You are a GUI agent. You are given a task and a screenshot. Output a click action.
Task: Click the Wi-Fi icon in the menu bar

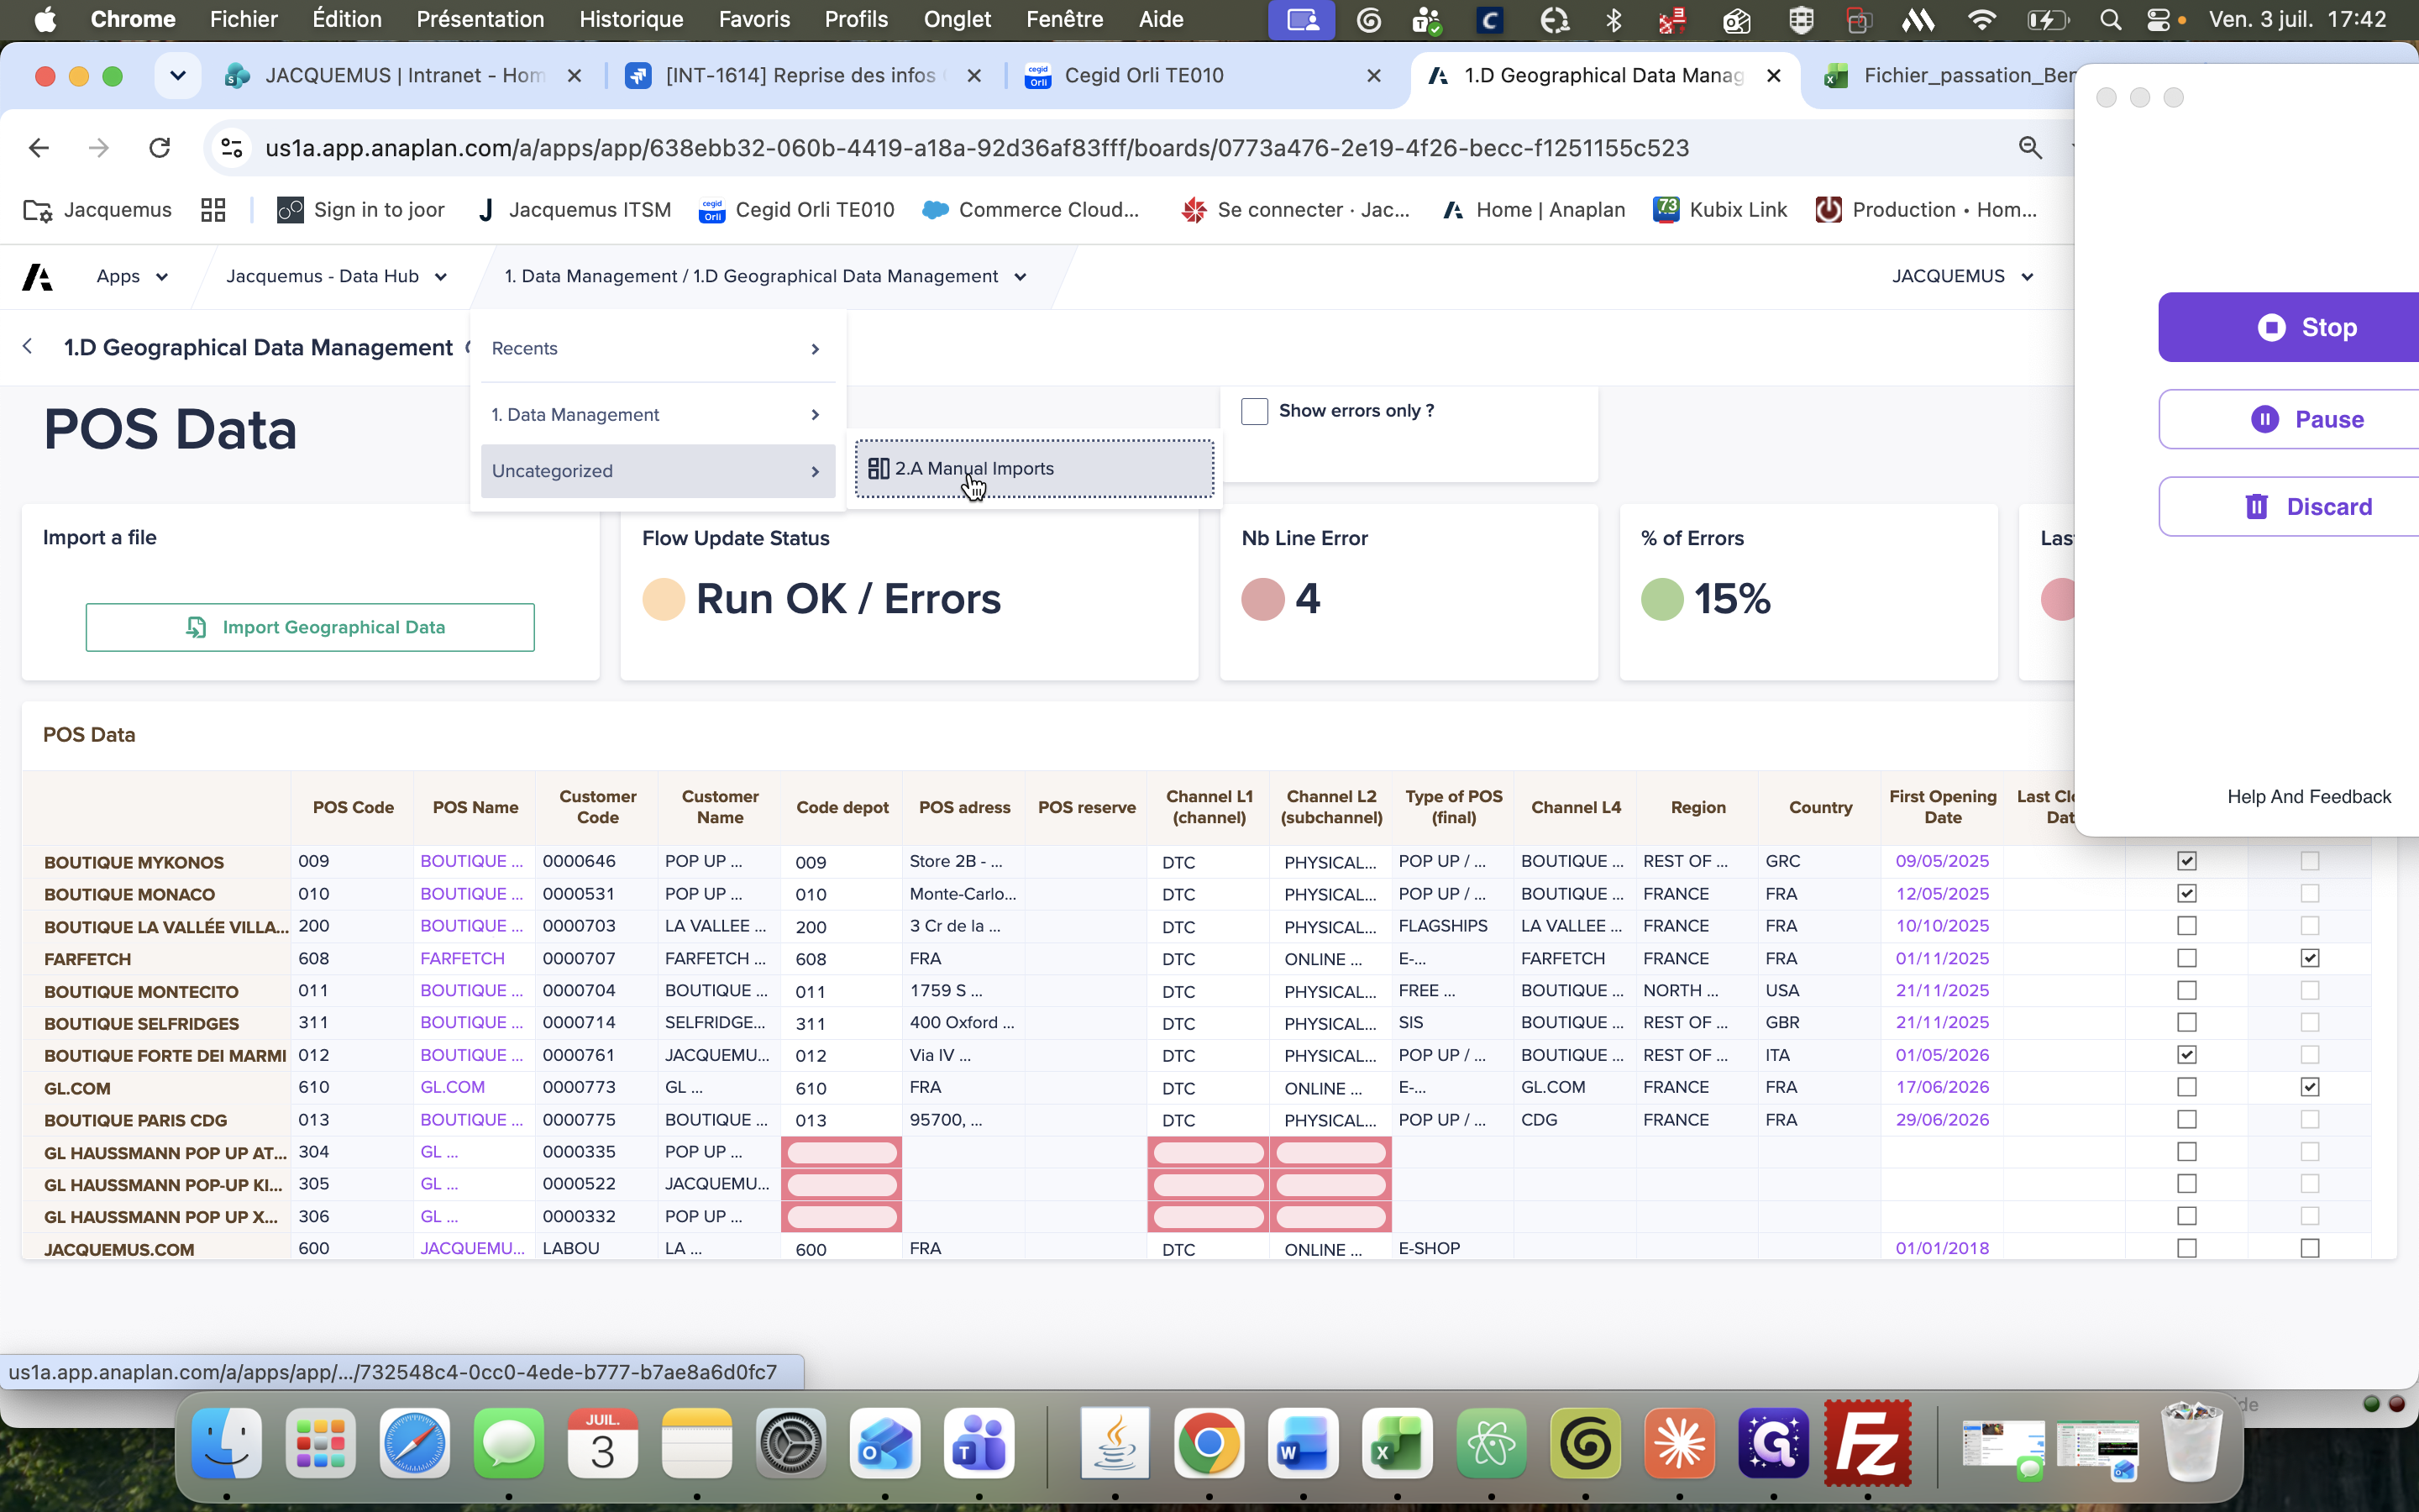(x=1981, y=20)
